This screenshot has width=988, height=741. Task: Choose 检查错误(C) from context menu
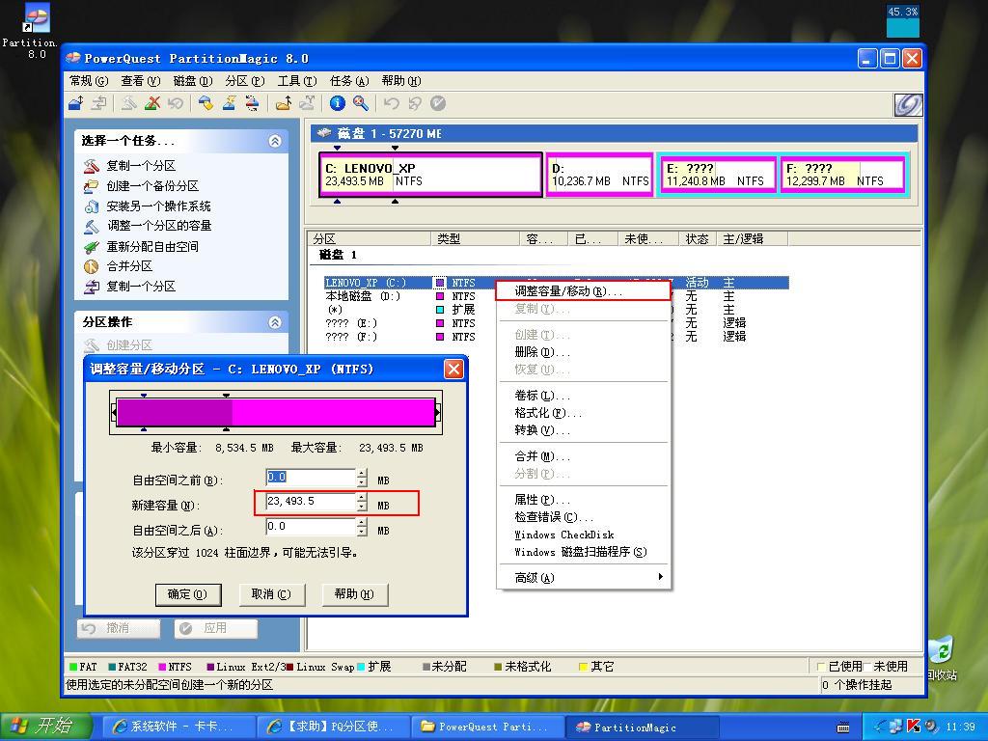(x=582, y=517)
